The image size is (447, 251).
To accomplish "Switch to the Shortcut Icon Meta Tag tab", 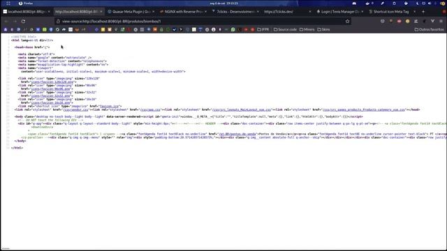I will [x=393, y=12].
